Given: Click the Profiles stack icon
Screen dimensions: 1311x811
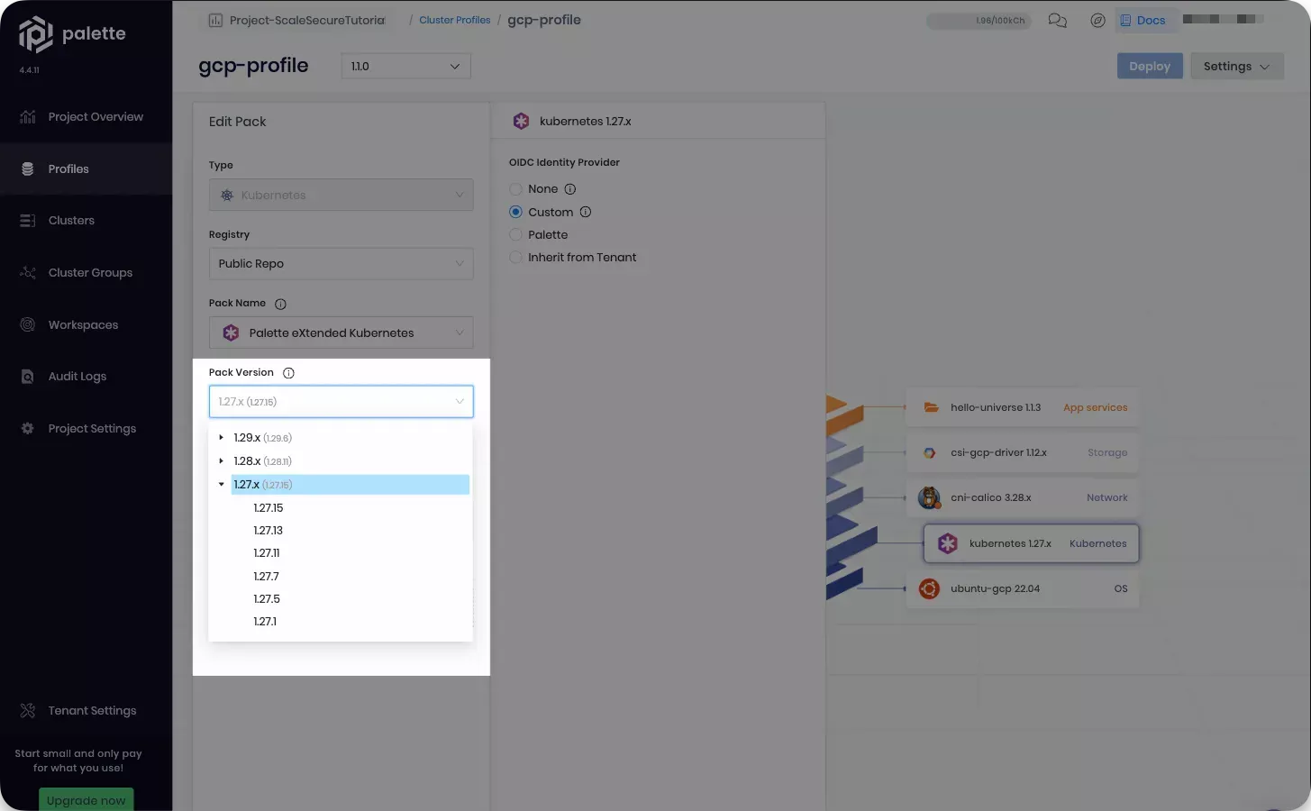Looking at the screenshot, I should pyautogui.click(x=28, y=169).
